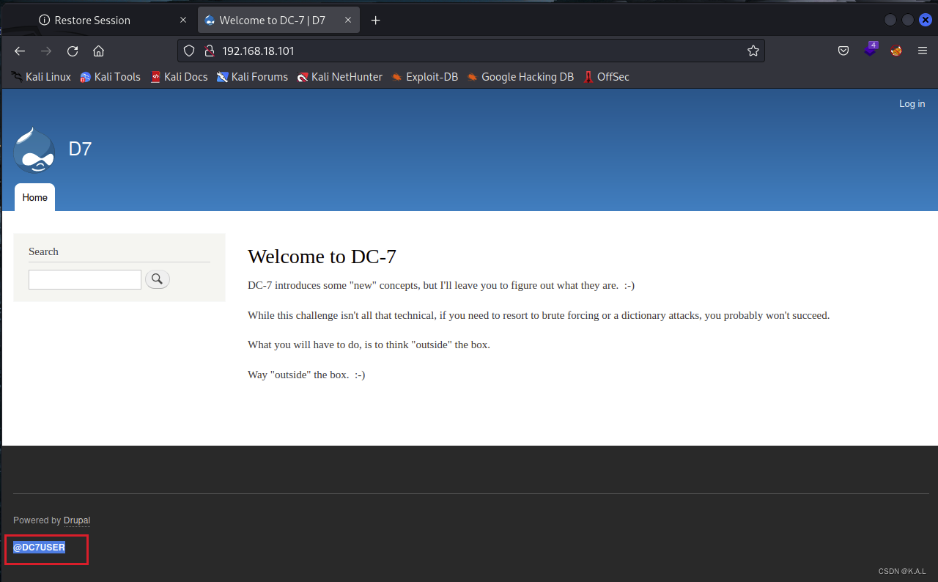Screen dimensions: 938x582
Task: Click the fox extension icon in toolbar
Action: [895, 51]
